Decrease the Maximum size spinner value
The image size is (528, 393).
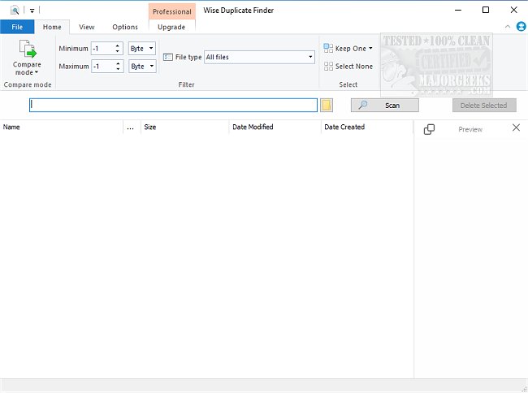pyautogui.click(x=119, y=69)
